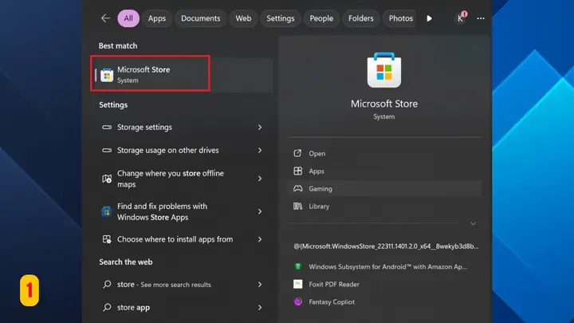Screen dimensions: 574x323
Task: Open Foxit PDF Reader entry
Action: pos(384,284)
